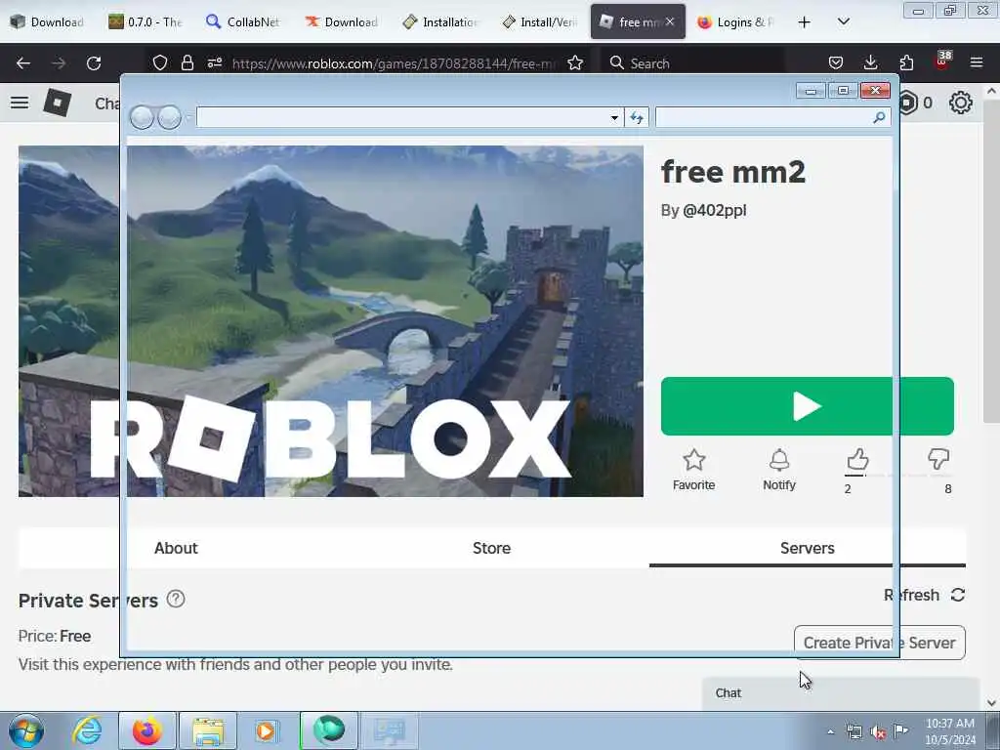
Task: Open the Private Servers help question mark
Action: coord(176,599)
